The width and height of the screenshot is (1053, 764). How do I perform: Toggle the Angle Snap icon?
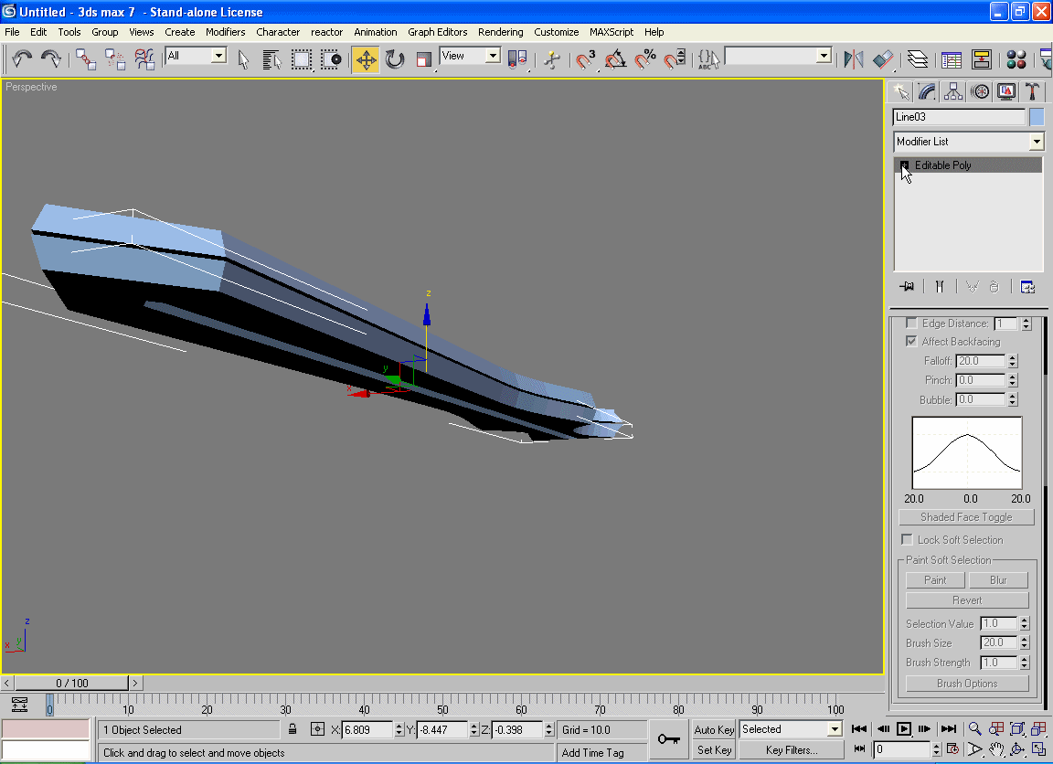pos(616,59)
